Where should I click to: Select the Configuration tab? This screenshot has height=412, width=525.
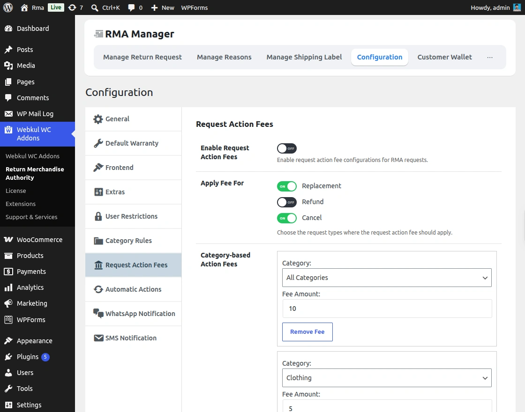click(380, 57)
